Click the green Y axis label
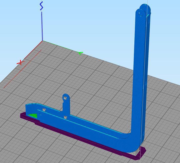The height and width of the screenshot is (163, 180). 81,53
